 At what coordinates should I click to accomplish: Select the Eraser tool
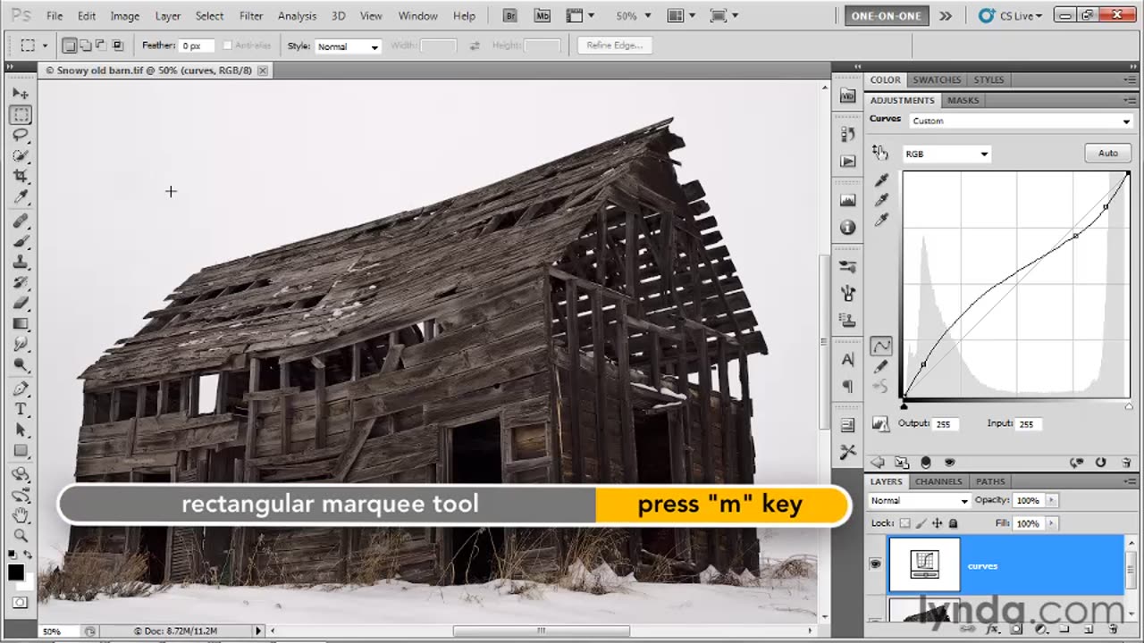[x=21, y=303]
